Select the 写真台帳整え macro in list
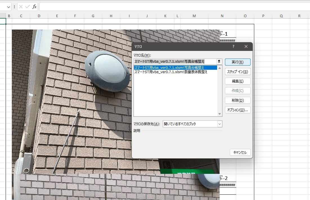Screen dimensions: 310x200 175,68
